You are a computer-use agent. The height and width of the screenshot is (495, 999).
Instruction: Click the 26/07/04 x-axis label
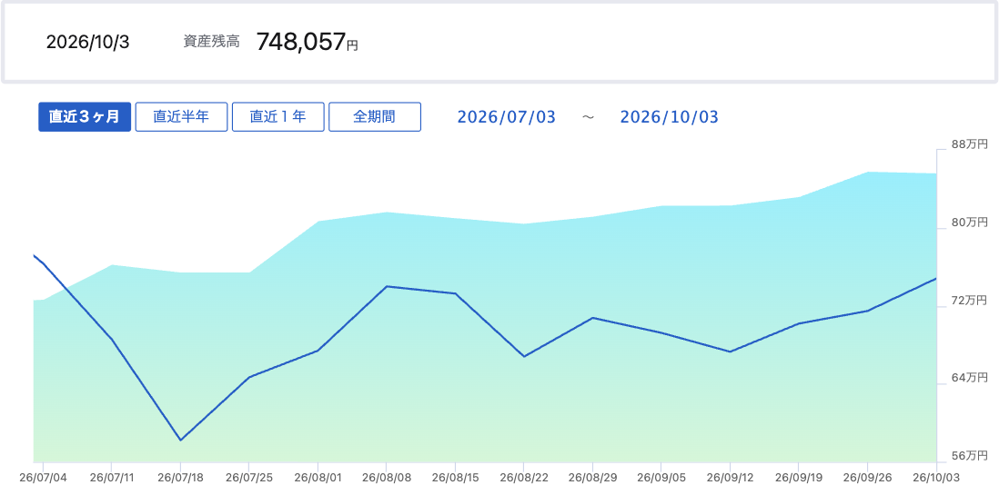coord(43,477)
